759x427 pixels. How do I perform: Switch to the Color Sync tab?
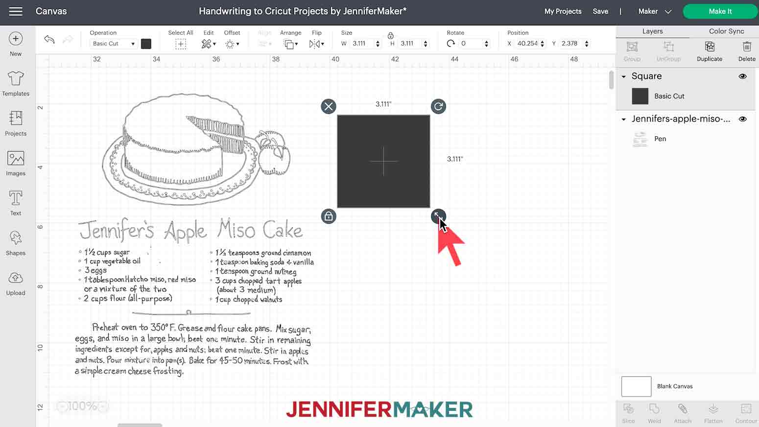click(x=726, y=31)
